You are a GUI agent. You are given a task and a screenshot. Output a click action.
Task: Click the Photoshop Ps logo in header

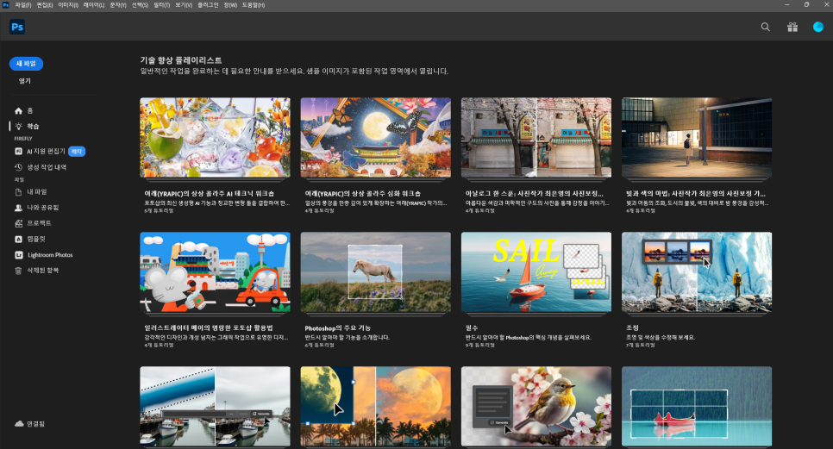[x=17, y=27]
